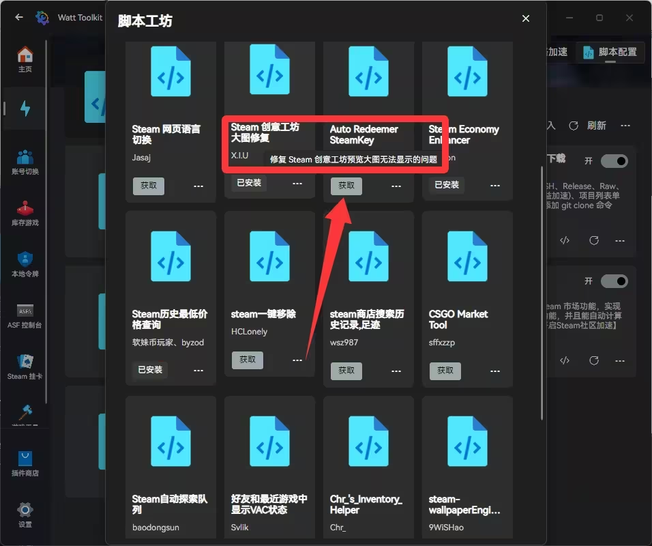Image resolution: width=652 pixels, height=546 pixels.
Task: Open 设置 settings in sidebar
Action: point(25,515)
